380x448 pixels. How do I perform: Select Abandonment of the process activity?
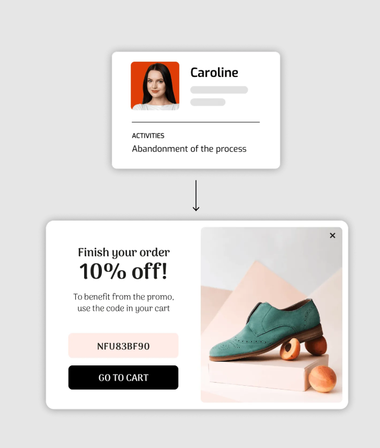(x=189, y=149)
